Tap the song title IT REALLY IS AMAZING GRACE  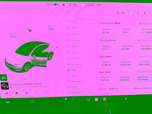(26, 84)
